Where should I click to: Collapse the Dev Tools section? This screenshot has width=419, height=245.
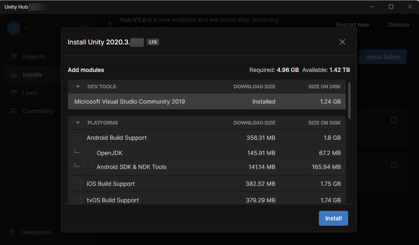click(78, 87)
